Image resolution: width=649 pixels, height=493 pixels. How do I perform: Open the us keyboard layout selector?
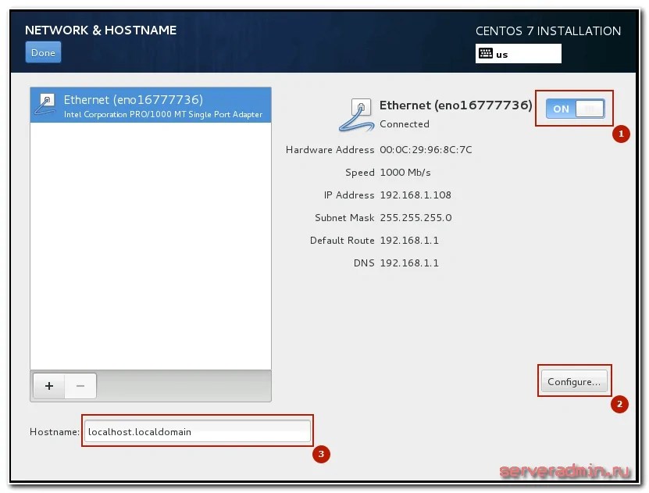[519, 54]
